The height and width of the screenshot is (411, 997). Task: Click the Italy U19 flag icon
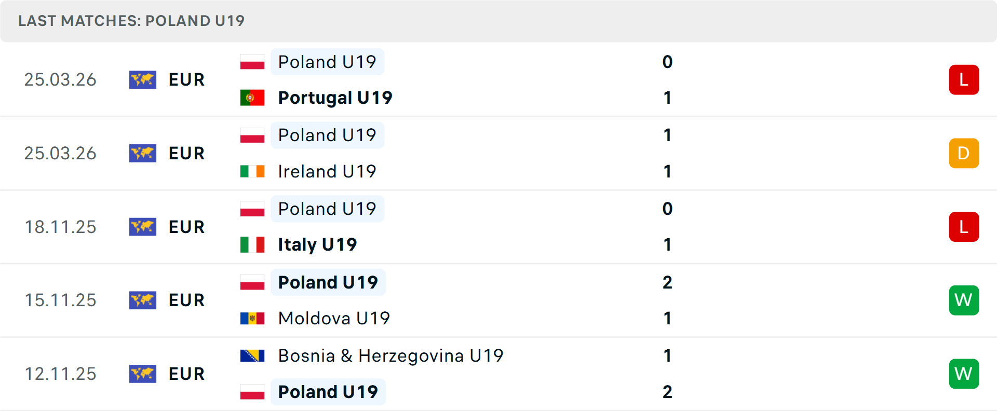coord(252,244)
